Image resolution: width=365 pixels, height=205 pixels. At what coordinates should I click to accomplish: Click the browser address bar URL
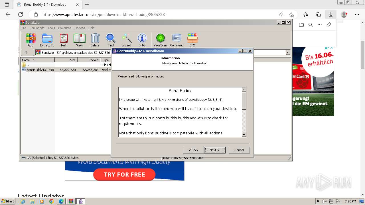pyautogui.click(x=104, y=15)
